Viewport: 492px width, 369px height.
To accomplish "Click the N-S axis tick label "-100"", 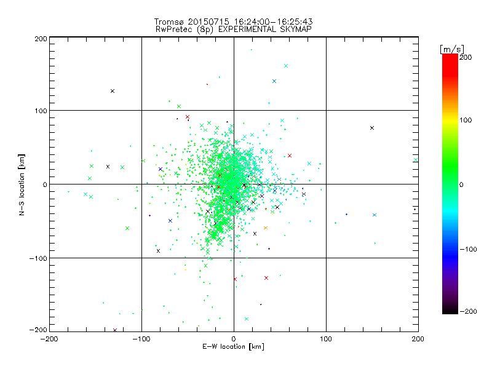I will 38,258.
